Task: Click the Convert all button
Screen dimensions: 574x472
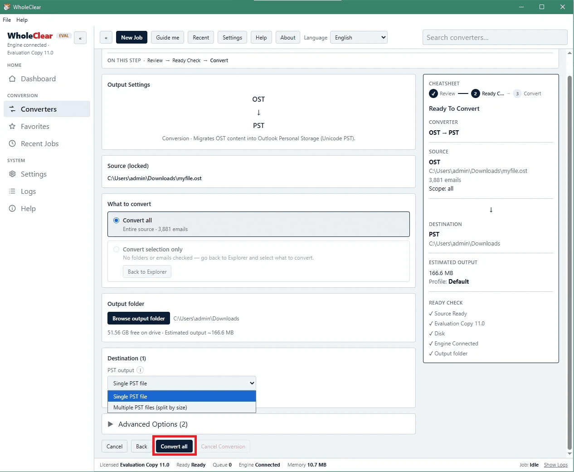Action: (174, 447)
